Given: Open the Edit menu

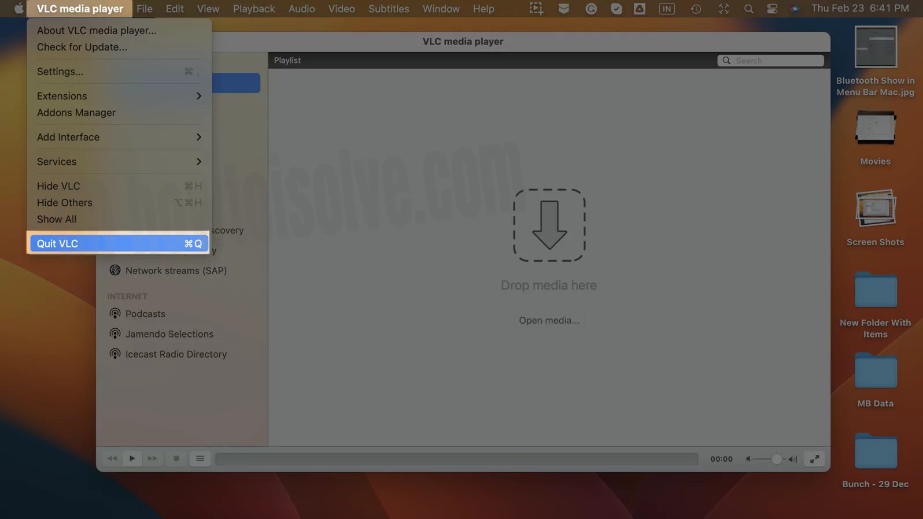Looking at the screenshot, I should tap(175, 9).
